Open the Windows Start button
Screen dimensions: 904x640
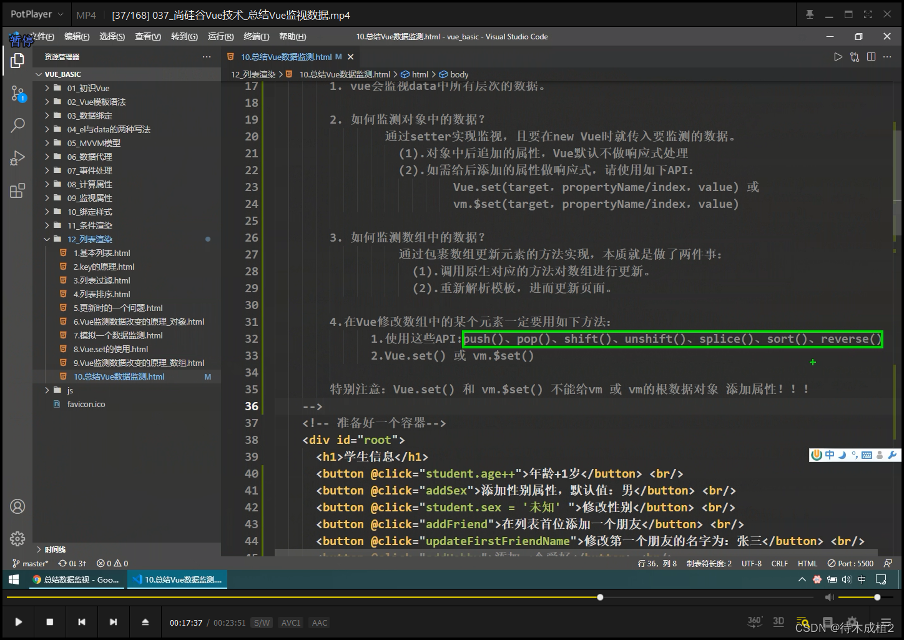click(x=14, y=579)
